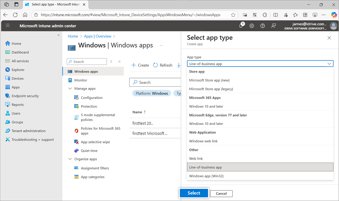The height and width of the screenshot is (201, 339).
Task: Open App selective wipe menu item
Action: point(95,142)
